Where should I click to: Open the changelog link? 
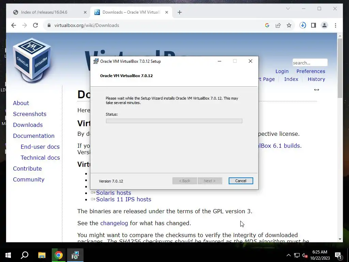pyautogui.click(x=114, y=223)
